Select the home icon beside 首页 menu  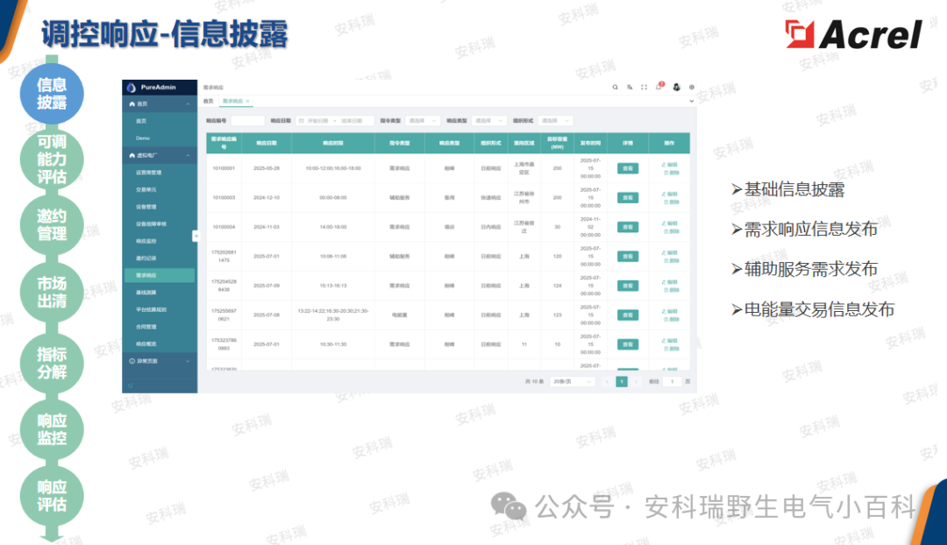pos(132,103)
